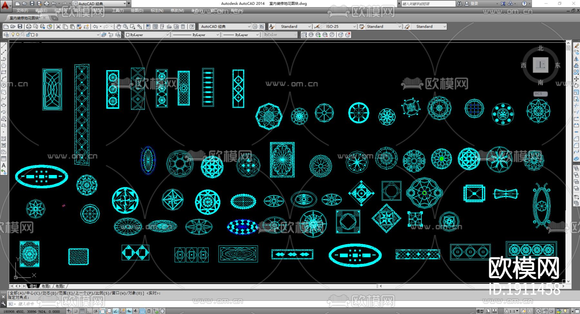Open the Table Style Standard dropdown

coord(400,26)
